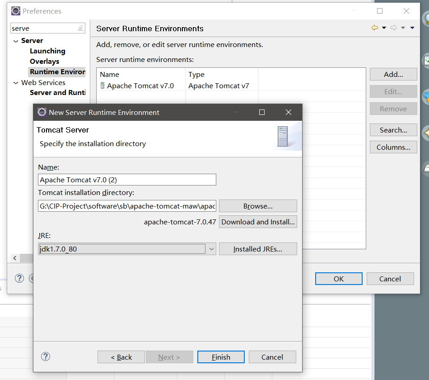Click the forward navigation arrow in Preferences

pos(394,28)
